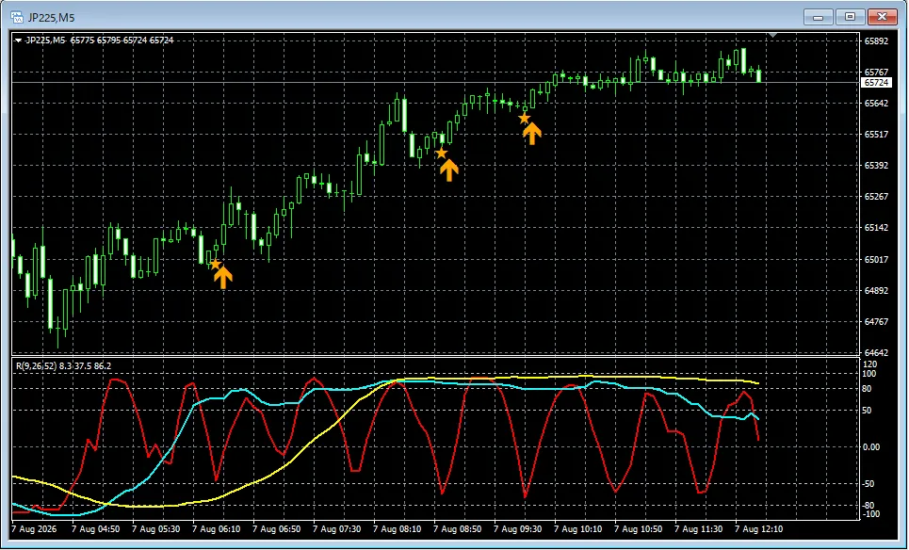
Task: Click the price scale value 65767
Action: (x=877, y=73)
